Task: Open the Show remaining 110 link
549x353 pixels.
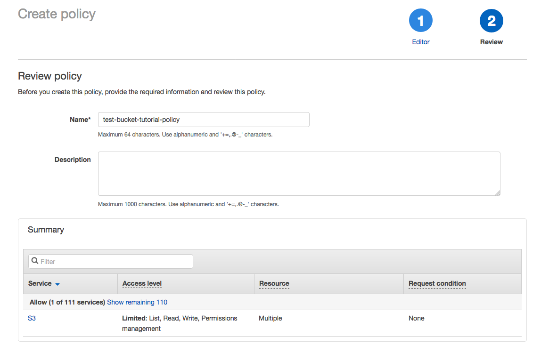Action: (137, 302)
